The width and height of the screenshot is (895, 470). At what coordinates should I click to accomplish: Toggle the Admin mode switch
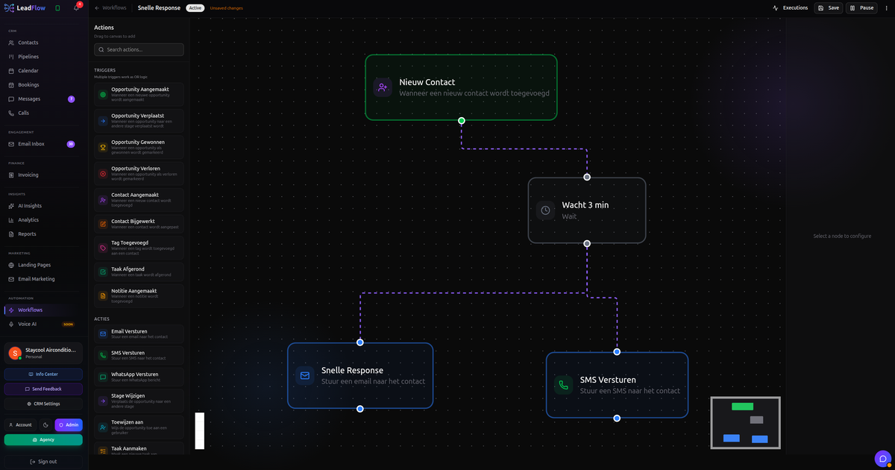coord(68,424)
